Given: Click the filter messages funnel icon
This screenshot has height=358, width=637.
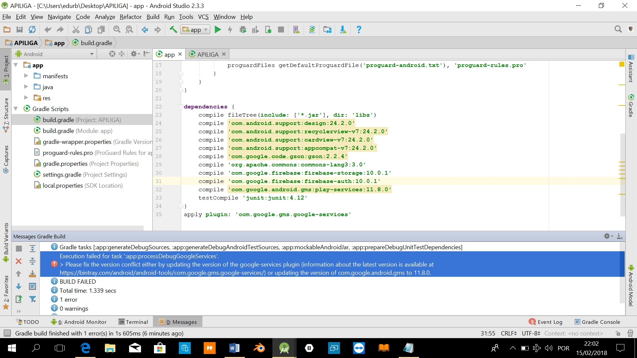Looking at the screenshot, I should pyautogui.click(x=33, y=299).
